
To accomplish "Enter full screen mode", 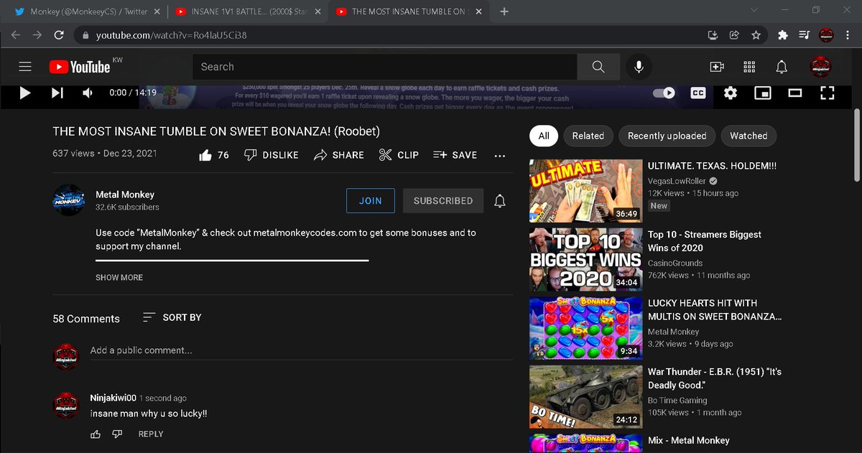I will pos(828,93).
